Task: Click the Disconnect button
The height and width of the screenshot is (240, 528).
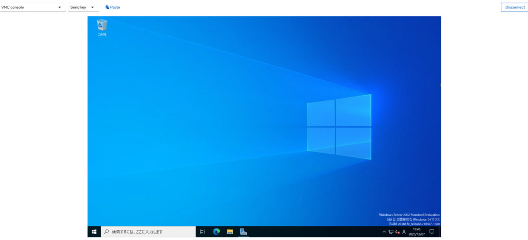Action: pyautogui.click(x=514, y=7)
